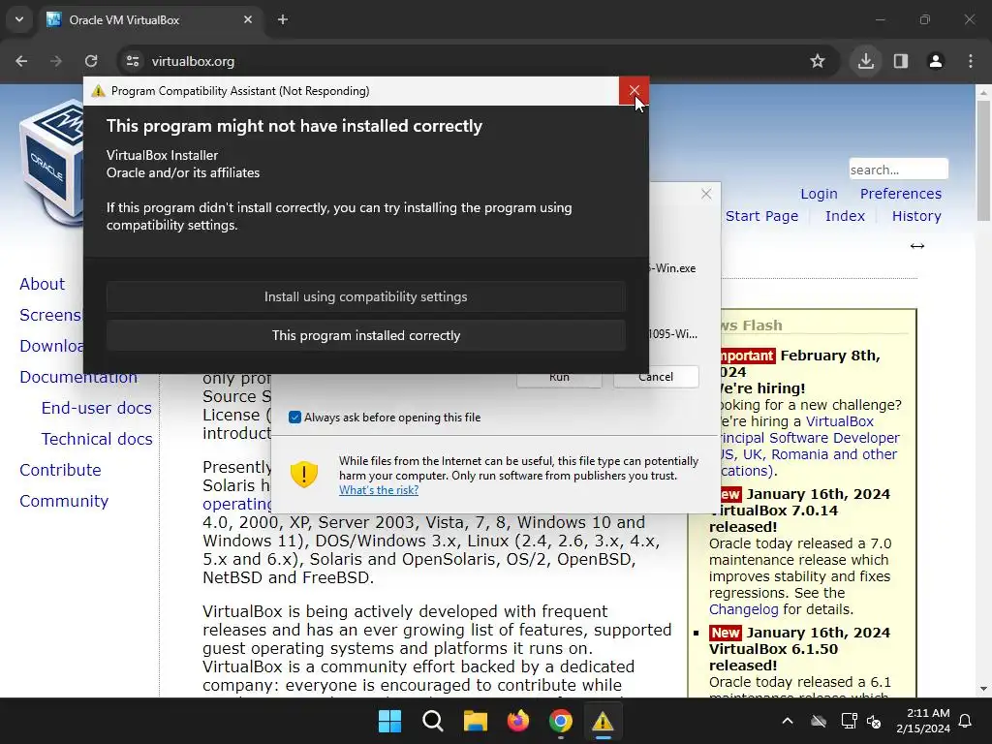The image size is (992, 744).
Task: Click the page vertical scrollbar thumb
Action: coord(983,161)
